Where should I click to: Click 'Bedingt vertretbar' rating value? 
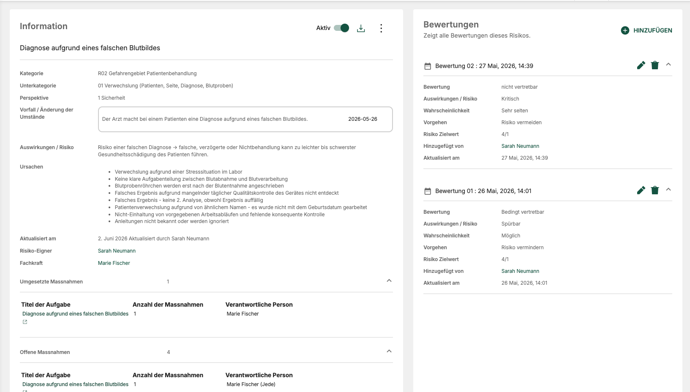pos(523,212)
